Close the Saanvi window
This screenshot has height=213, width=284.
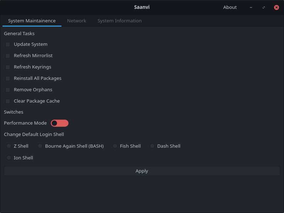click(x=277, y=7)
